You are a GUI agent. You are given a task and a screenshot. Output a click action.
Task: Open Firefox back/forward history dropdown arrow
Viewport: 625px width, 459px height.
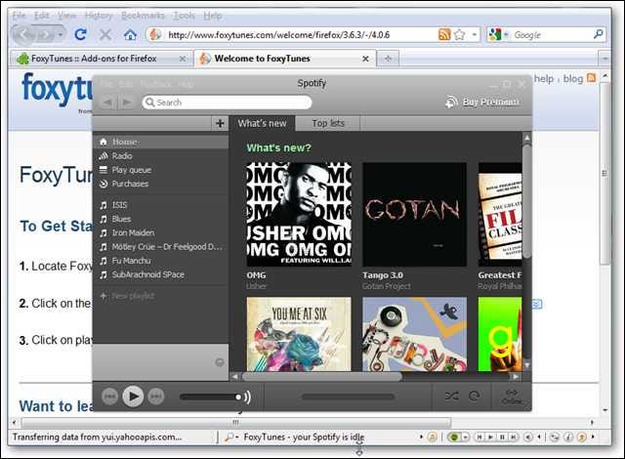[x=60, y=34]
